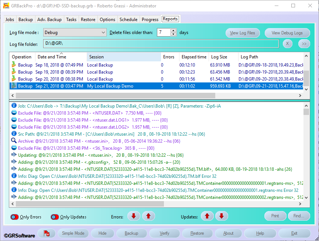Click exclude icon for ntuser.dat.LOG1 line
This screenshot has width=319, height=241.
[x=14, y=120]
